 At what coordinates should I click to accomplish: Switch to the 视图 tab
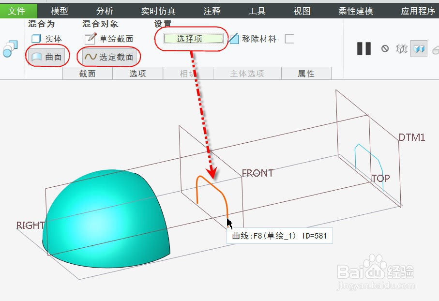coord(302,11)
